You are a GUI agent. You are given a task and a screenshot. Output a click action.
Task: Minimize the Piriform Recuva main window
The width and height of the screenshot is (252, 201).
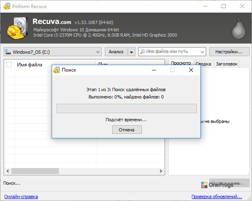205,6
